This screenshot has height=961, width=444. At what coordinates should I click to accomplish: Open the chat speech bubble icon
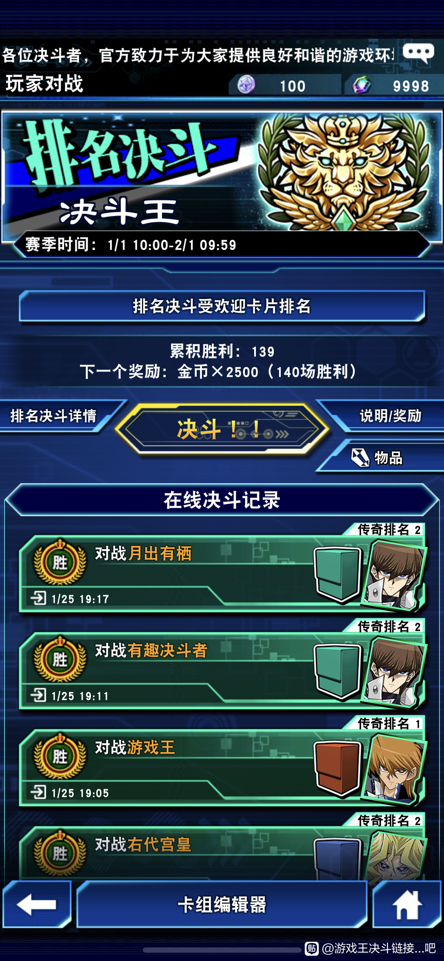[418, 53]
